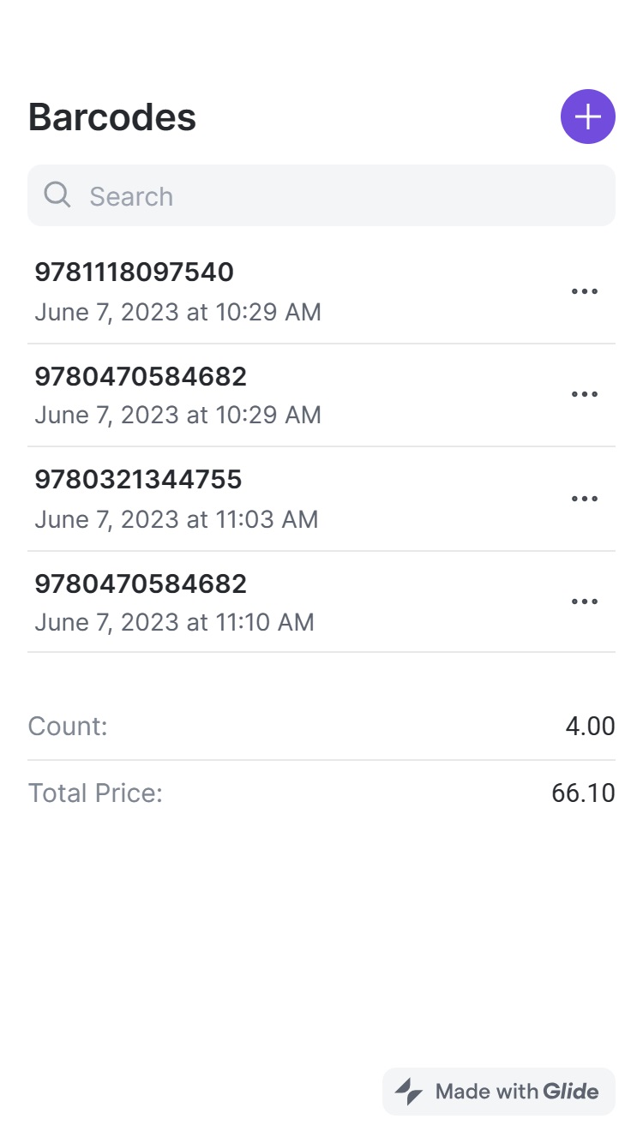Click the magnifying glass search icon
Image resolution: width=643 pixels, height=1143 pixels.
57,195
